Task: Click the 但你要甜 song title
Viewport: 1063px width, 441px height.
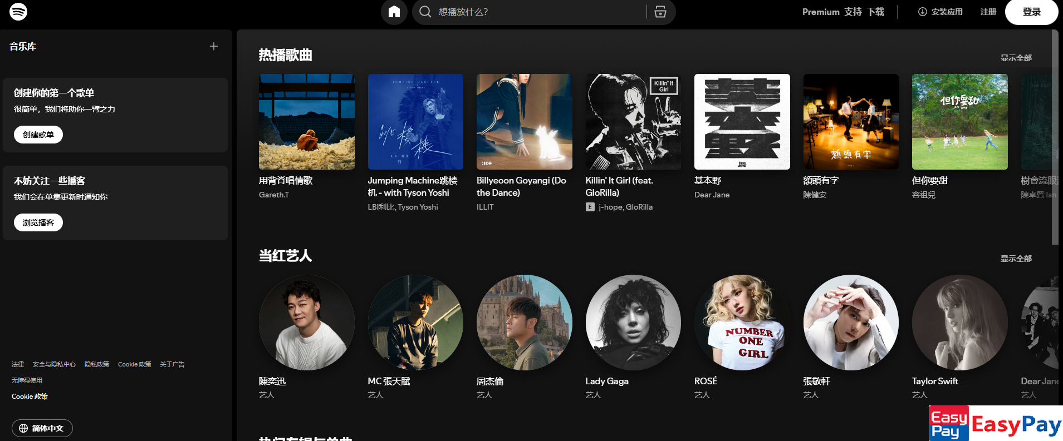Action: [x=930, y=180]
